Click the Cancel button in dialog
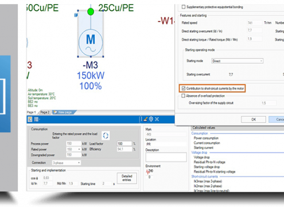This screenshot has width=284, height=207. point(277,119)
